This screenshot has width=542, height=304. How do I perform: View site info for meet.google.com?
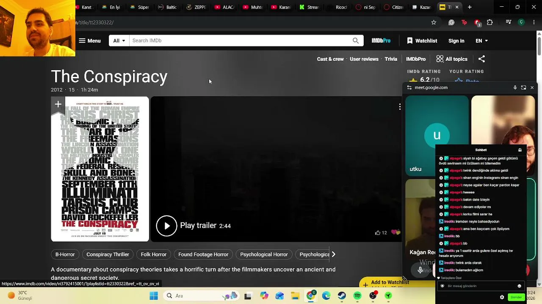[x=409, y=87]
